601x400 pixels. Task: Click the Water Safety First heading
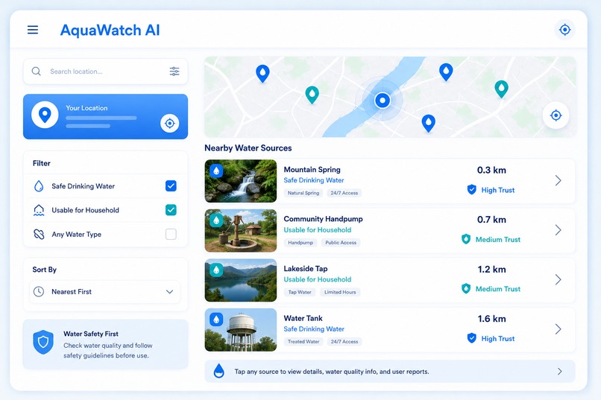91,334
